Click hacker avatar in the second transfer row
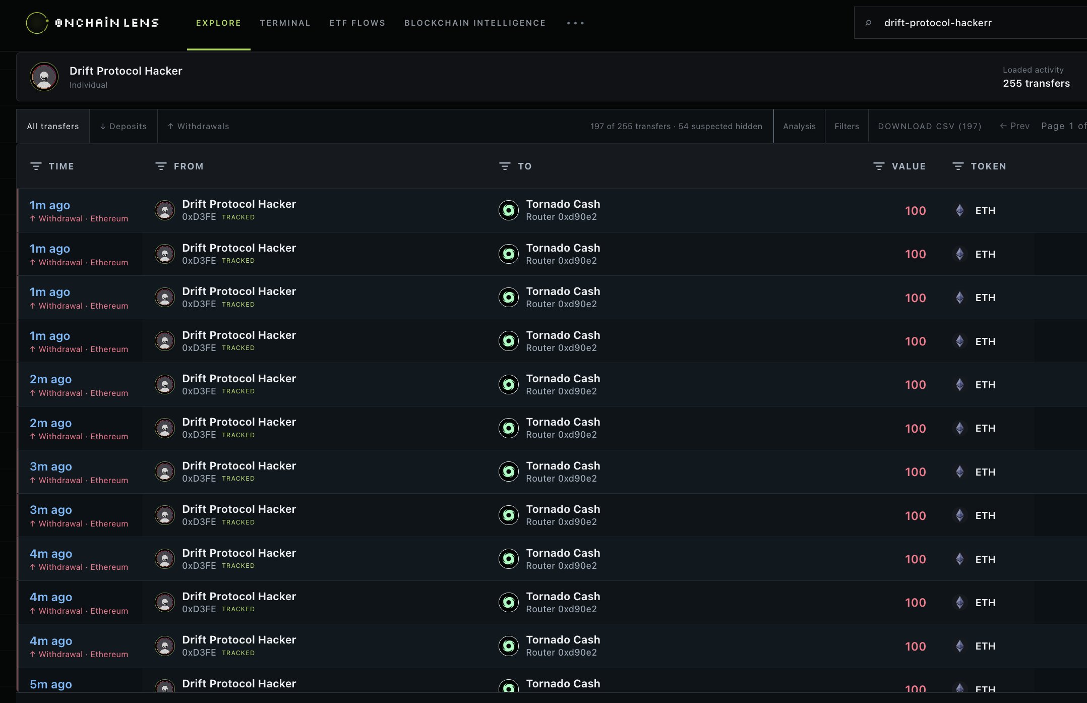This screenshot has height=703, width=1087. [165, 254]
